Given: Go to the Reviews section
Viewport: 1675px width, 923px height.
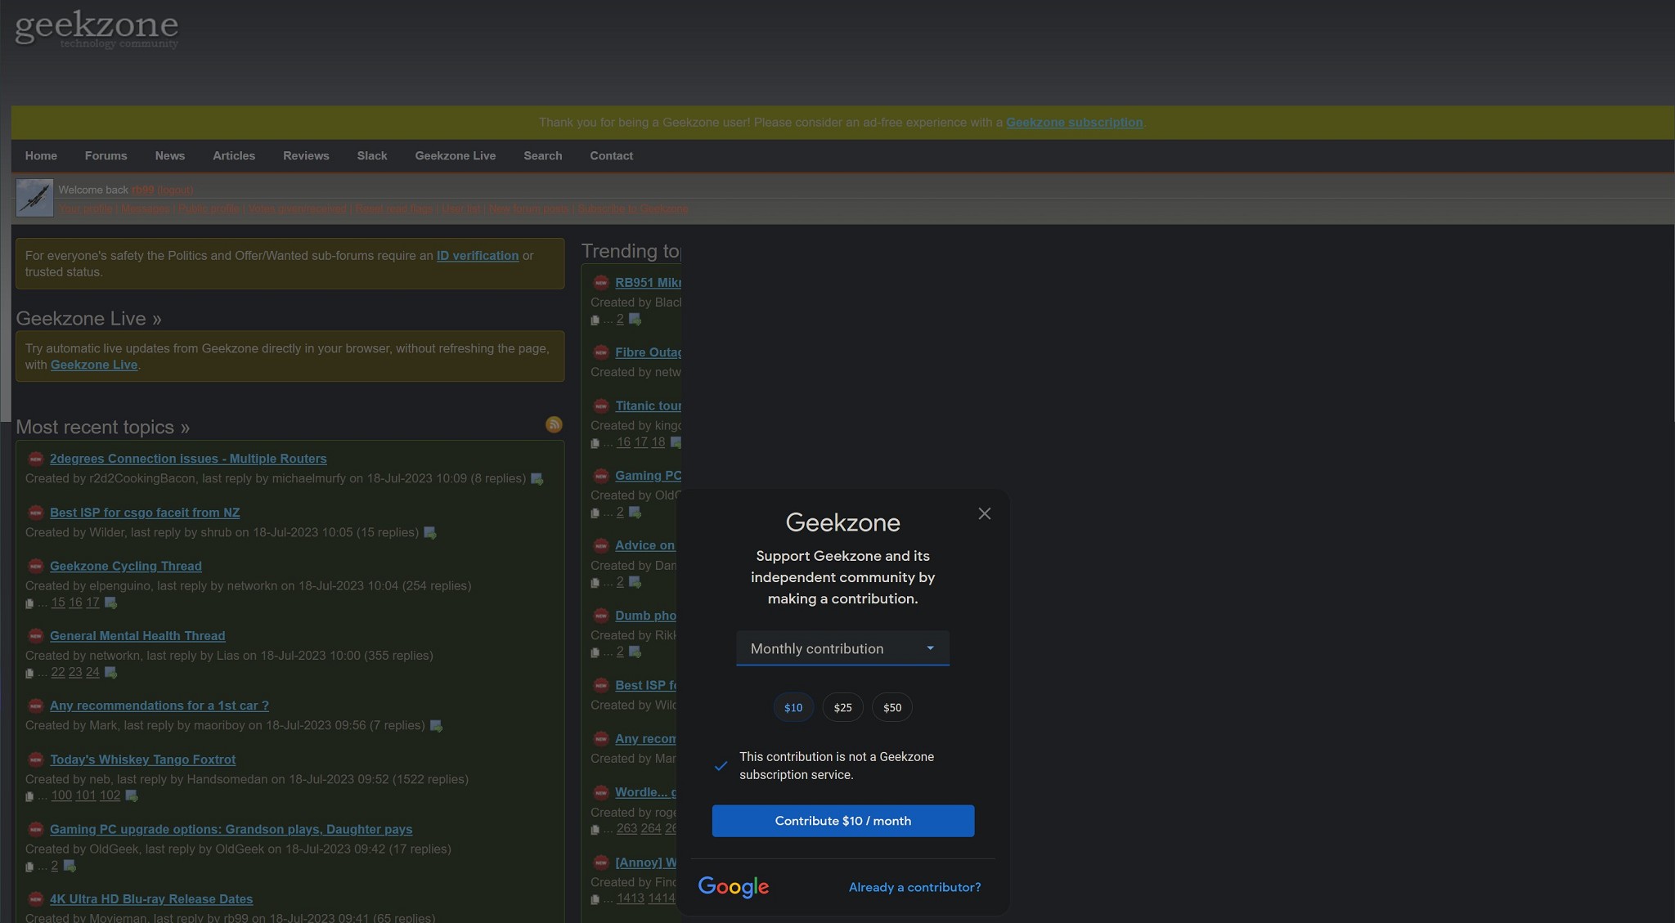Looking at the screenshot, I should tap(306, 155).
